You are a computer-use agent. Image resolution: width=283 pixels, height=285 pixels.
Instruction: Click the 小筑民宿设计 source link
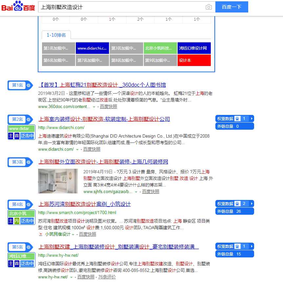tap(58, 234)
